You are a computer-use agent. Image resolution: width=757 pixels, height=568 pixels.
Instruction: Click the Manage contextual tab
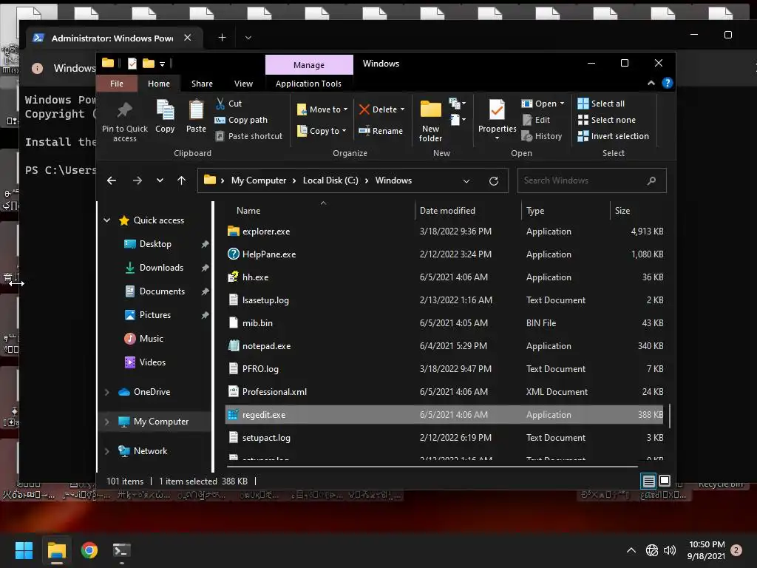[309, 65]
